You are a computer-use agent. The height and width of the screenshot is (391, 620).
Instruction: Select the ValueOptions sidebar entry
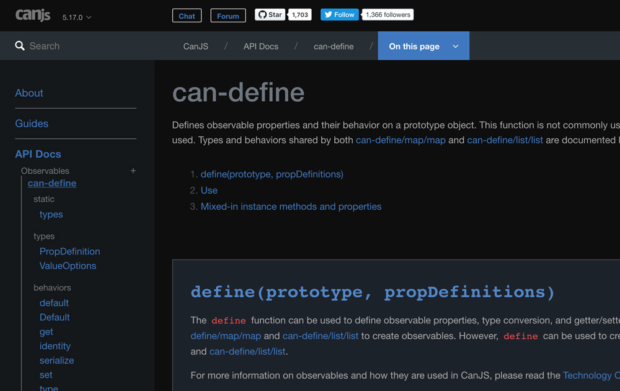tap(68, 266)
